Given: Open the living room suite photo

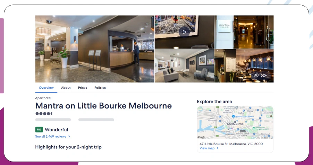Looking at the screenshot, I should (184, 66).
